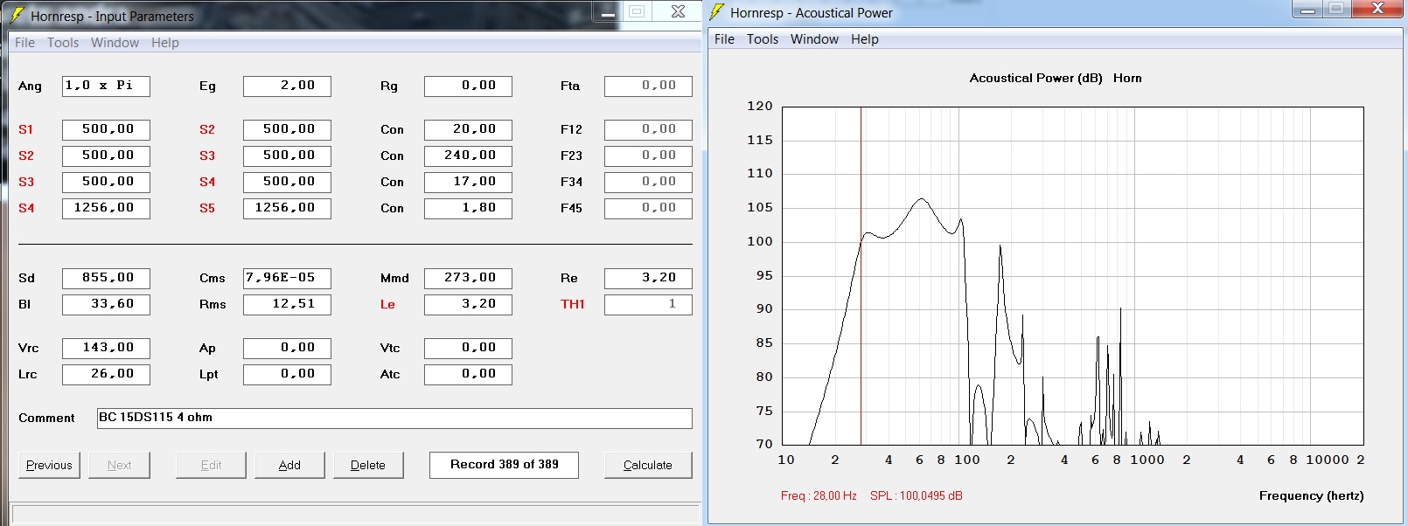Click Hornresp icon in Input Parameters title bar
1408x526 pixels.
17,16
